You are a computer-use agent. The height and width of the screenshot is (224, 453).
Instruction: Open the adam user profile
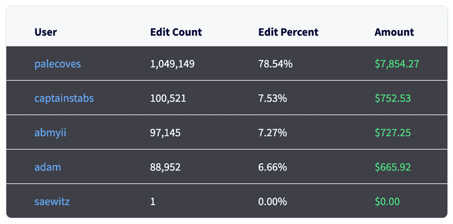(x=48, y=167)
